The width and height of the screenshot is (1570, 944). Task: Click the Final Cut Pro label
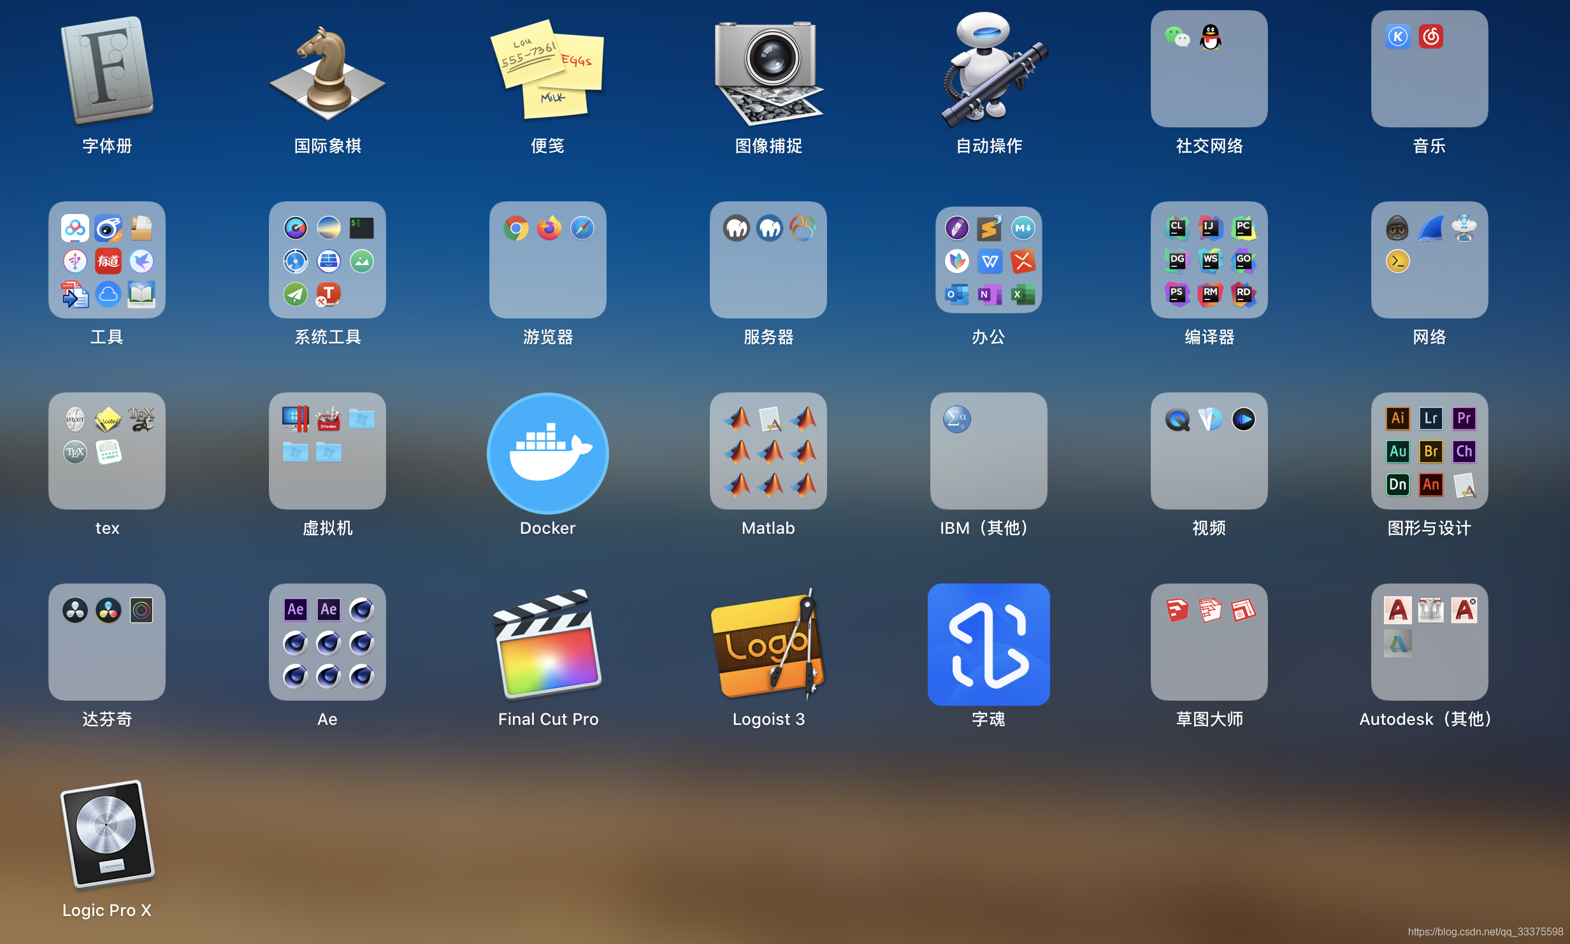click(548, 719)
